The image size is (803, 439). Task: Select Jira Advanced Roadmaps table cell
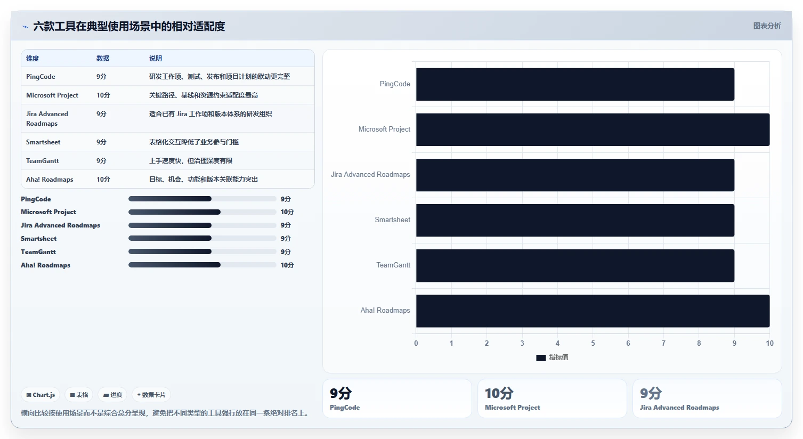click(47, 119)
